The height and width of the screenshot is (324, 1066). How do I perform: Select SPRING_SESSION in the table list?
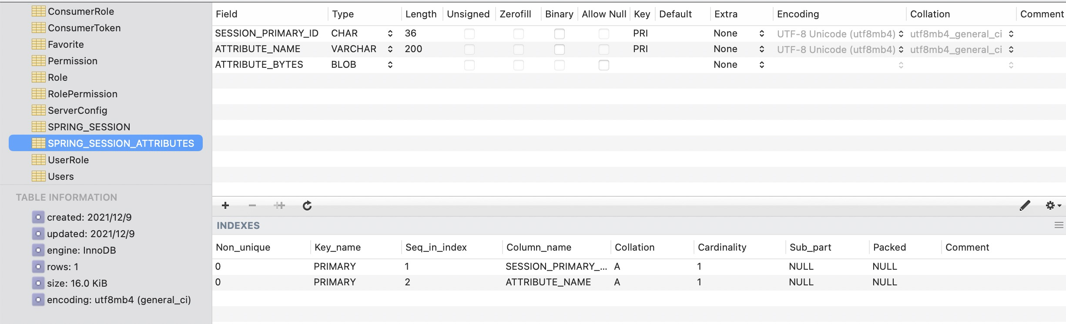click(88, 127)
